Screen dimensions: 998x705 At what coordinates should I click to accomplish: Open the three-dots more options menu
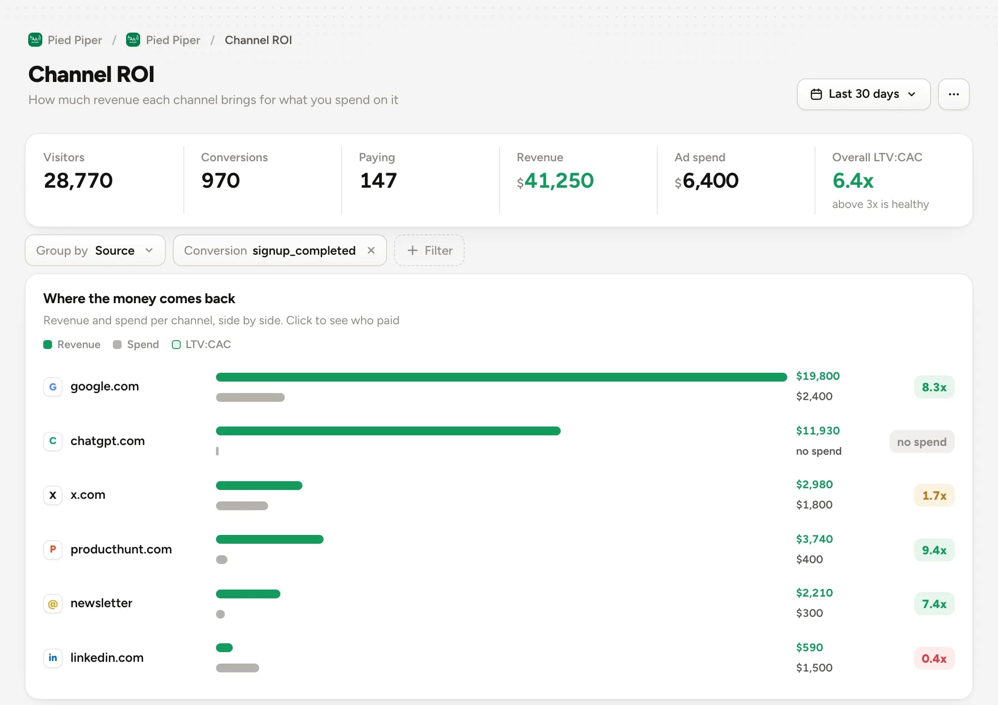953,94
